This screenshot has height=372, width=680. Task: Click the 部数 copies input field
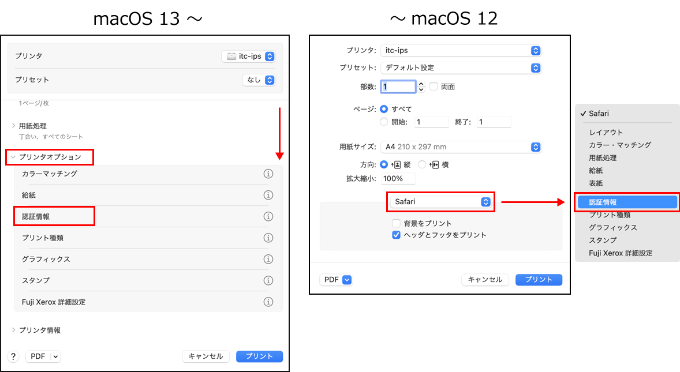397,87
